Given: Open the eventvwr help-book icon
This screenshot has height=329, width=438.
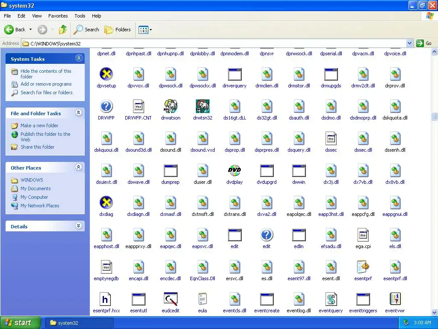Looking at the screenshot, I should [395, 299].
